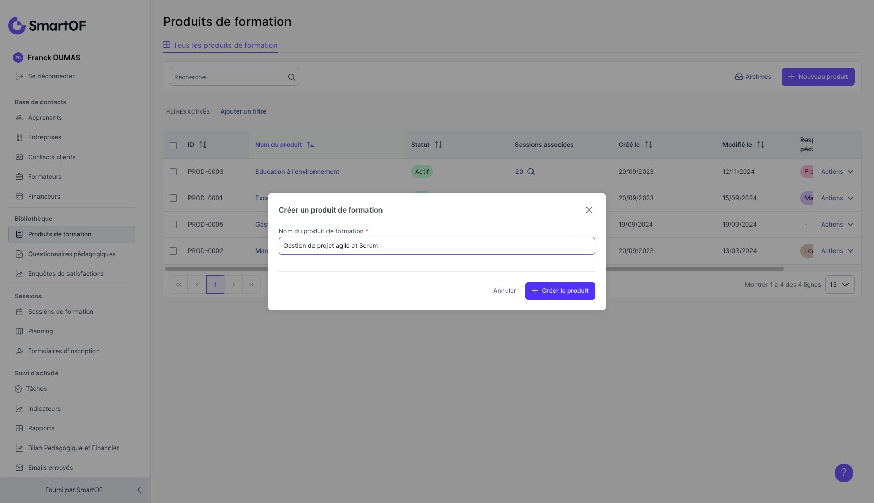Expand Actions for PROD-0005

pyautogui.click(x=837, y=225)
